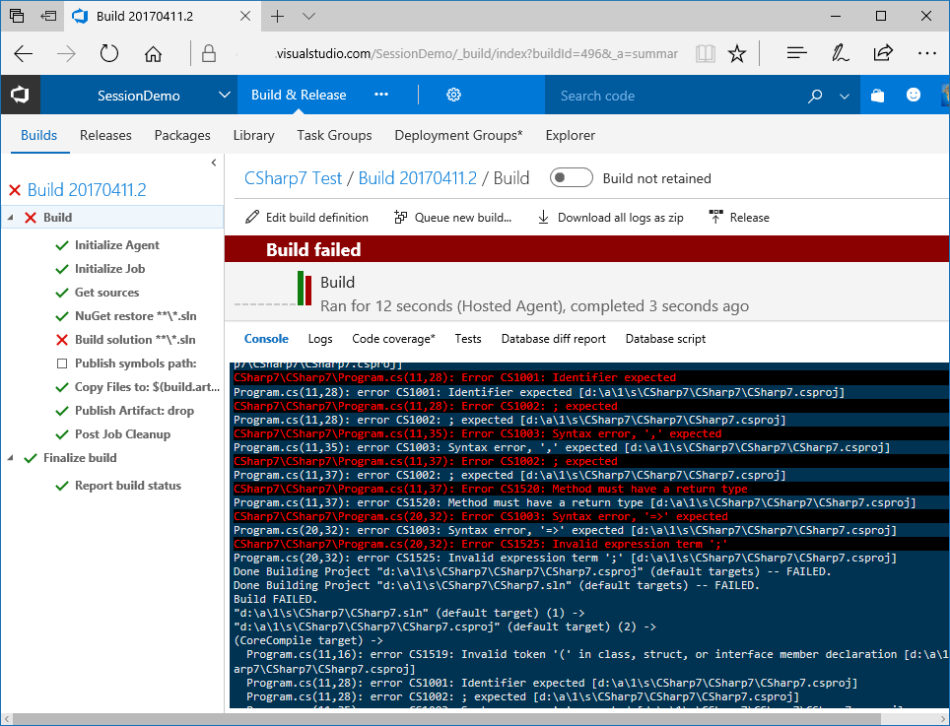This screenshot has height=726, width=950.
Task: Open the Builds tab
Action: coord(38,135)
